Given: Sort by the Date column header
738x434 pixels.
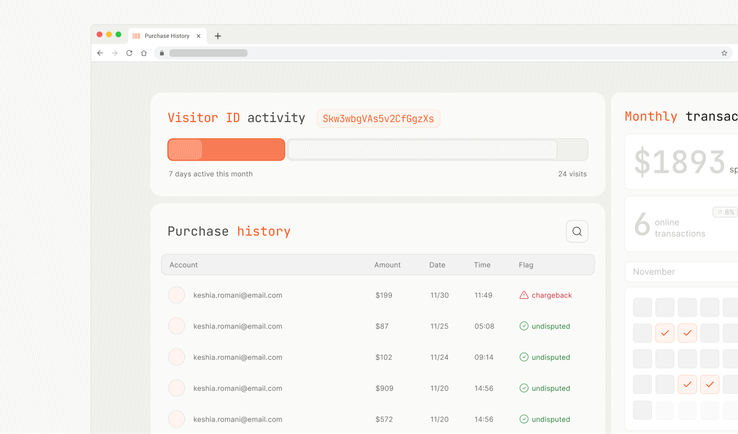Looking at the screenshot, I should 437,265.
